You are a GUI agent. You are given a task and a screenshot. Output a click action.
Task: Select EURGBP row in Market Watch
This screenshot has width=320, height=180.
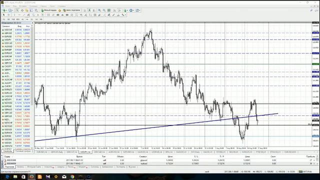click(x=16, y=49)
